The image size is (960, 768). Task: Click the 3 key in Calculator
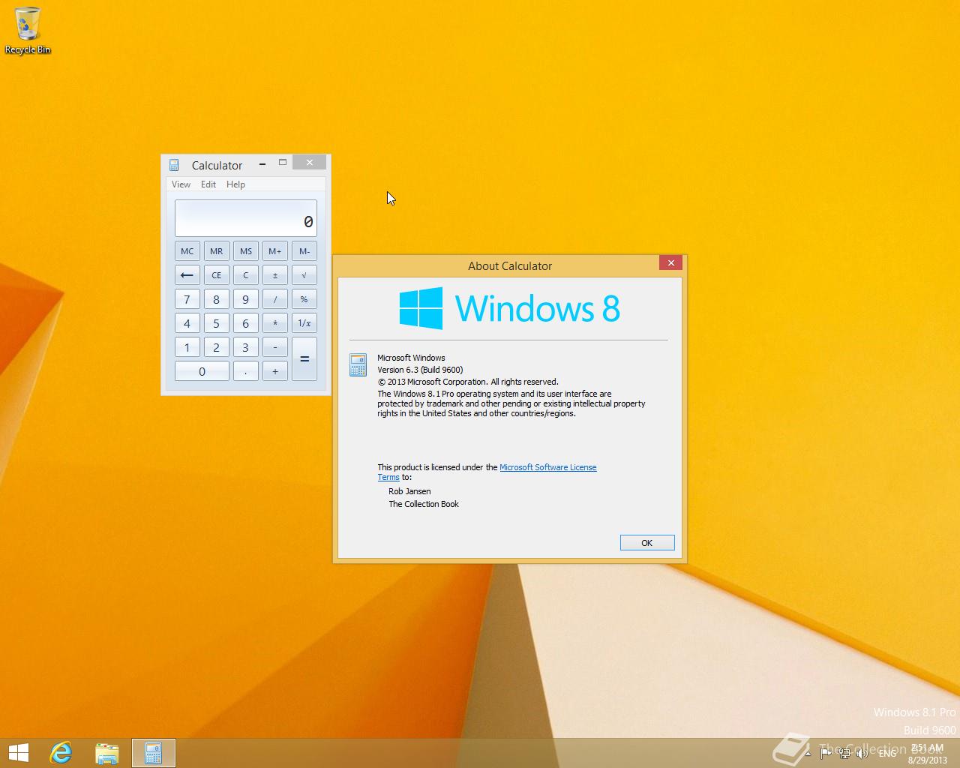(246, 347)
